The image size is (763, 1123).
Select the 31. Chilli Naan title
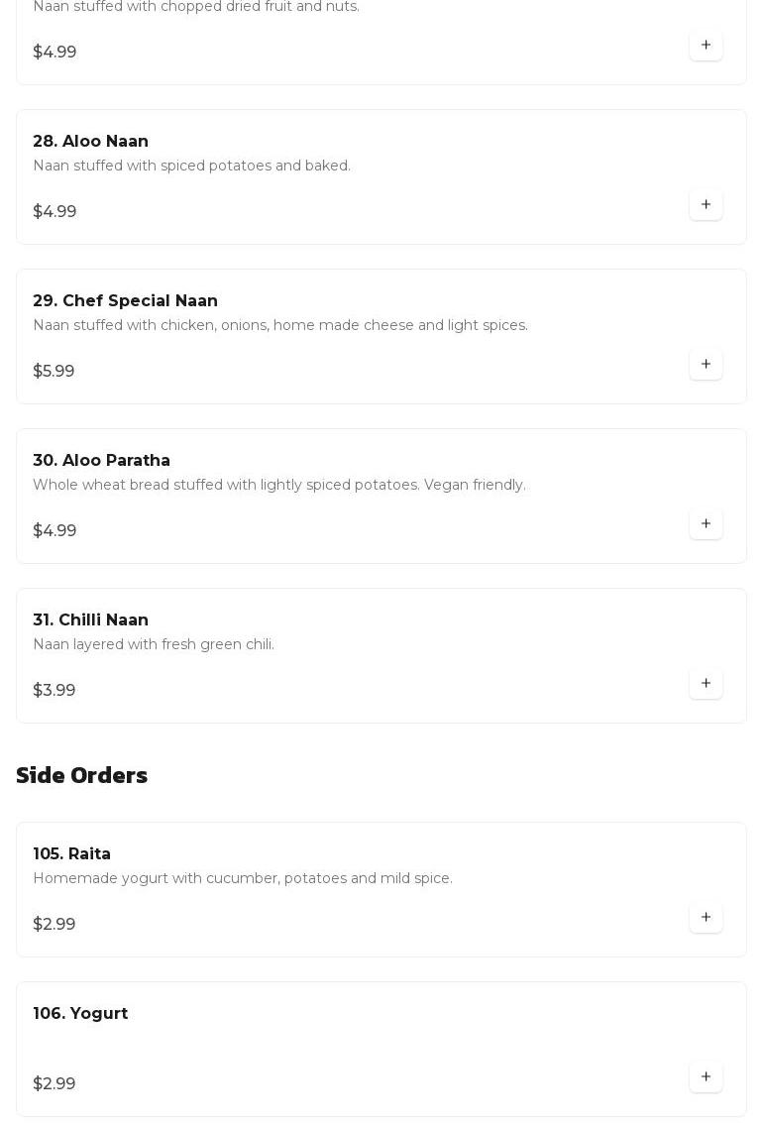[91, 620]
